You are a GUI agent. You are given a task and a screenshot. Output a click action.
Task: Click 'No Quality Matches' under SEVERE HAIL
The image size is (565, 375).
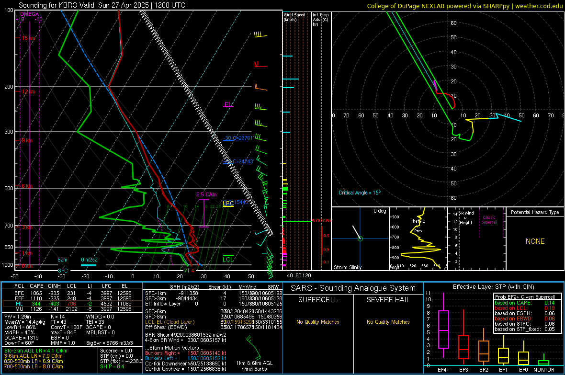click(x=388, y=322)
